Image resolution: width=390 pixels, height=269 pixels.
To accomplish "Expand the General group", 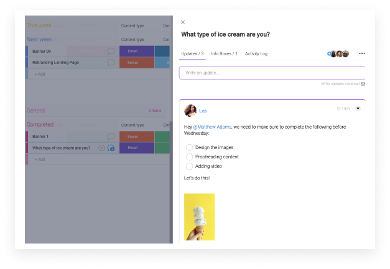I will [35, 111].
